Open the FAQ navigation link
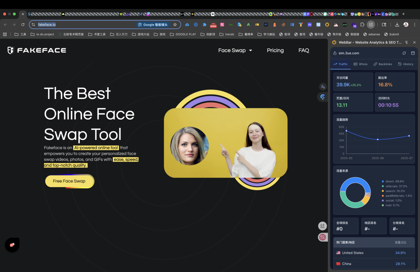420x272 pixels. [x=304, y=50]
